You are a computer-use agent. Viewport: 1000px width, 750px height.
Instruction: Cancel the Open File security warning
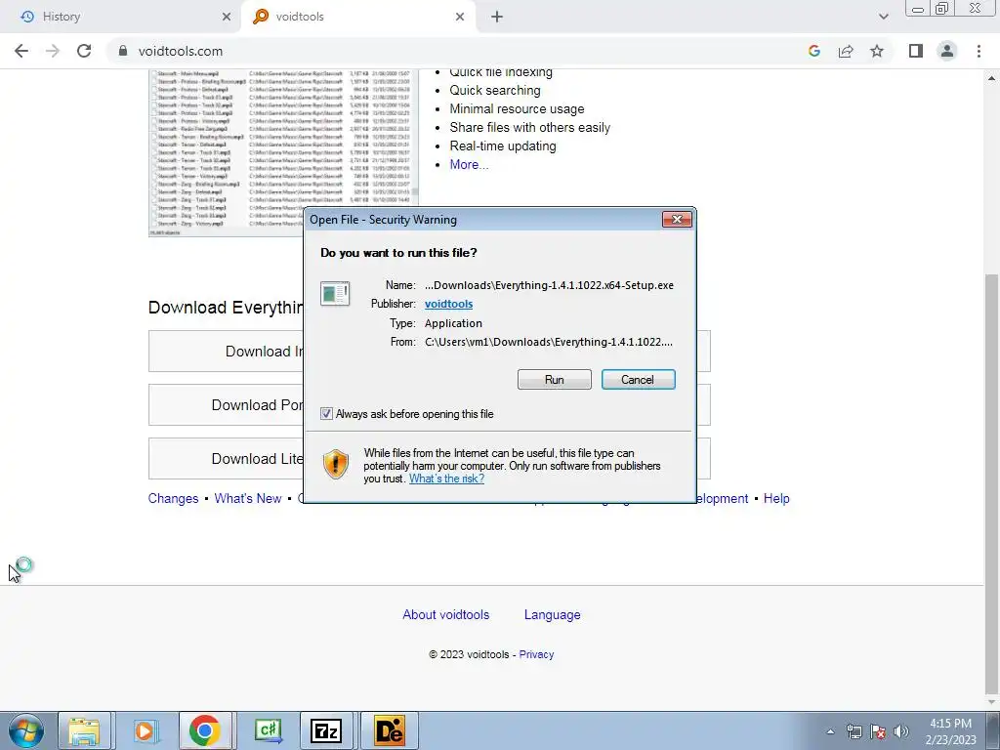(x=638, y=380)
